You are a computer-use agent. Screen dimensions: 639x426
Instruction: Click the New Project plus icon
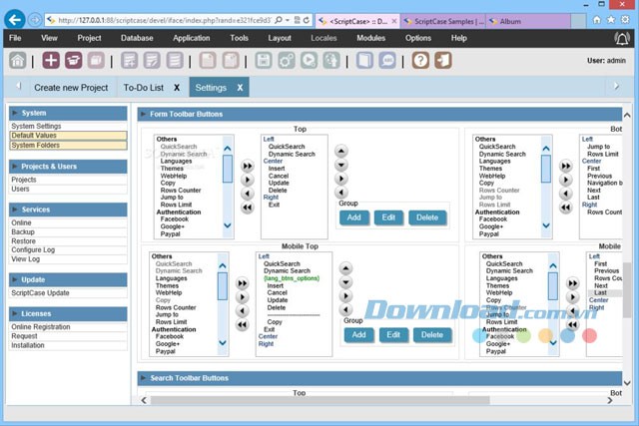click(51, 61)
